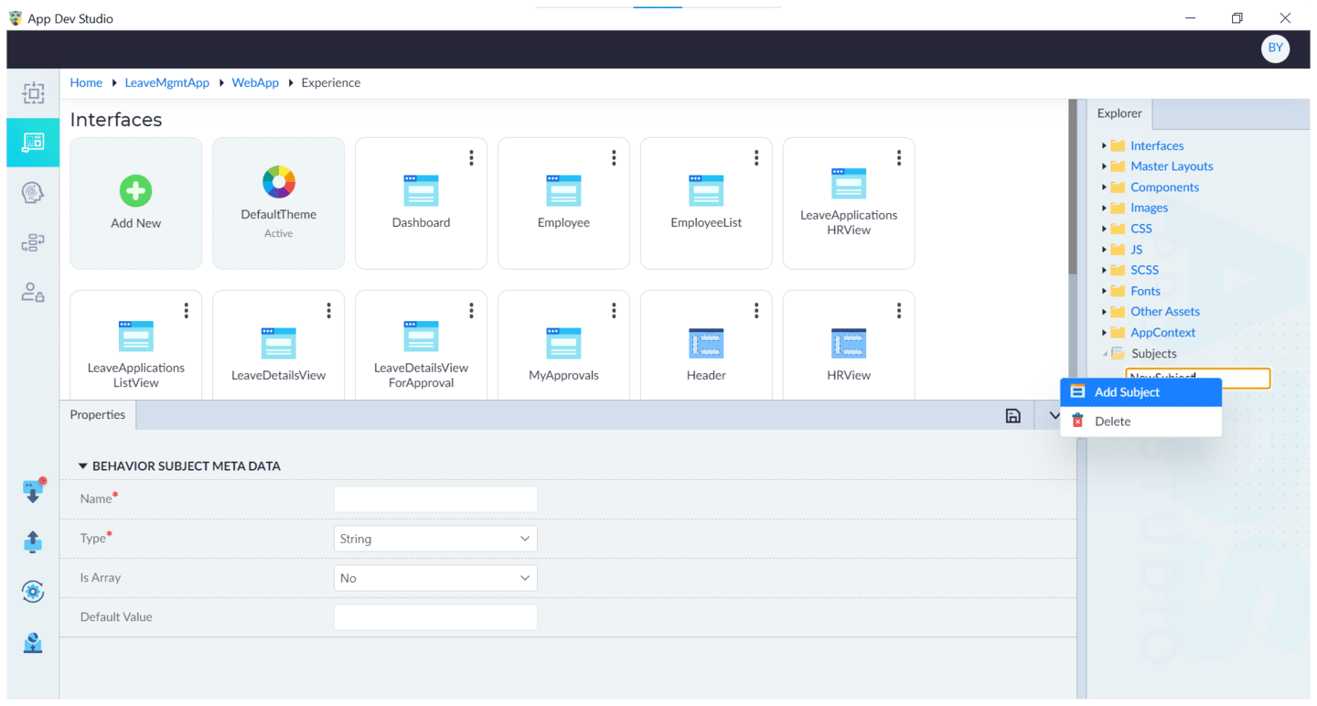Click the hierarchy diagram sidebar icon

click(x=33, y=242)
